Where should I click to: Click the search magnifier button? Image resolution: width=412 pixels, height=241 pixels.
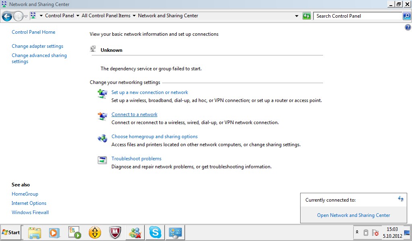point(407,16)
